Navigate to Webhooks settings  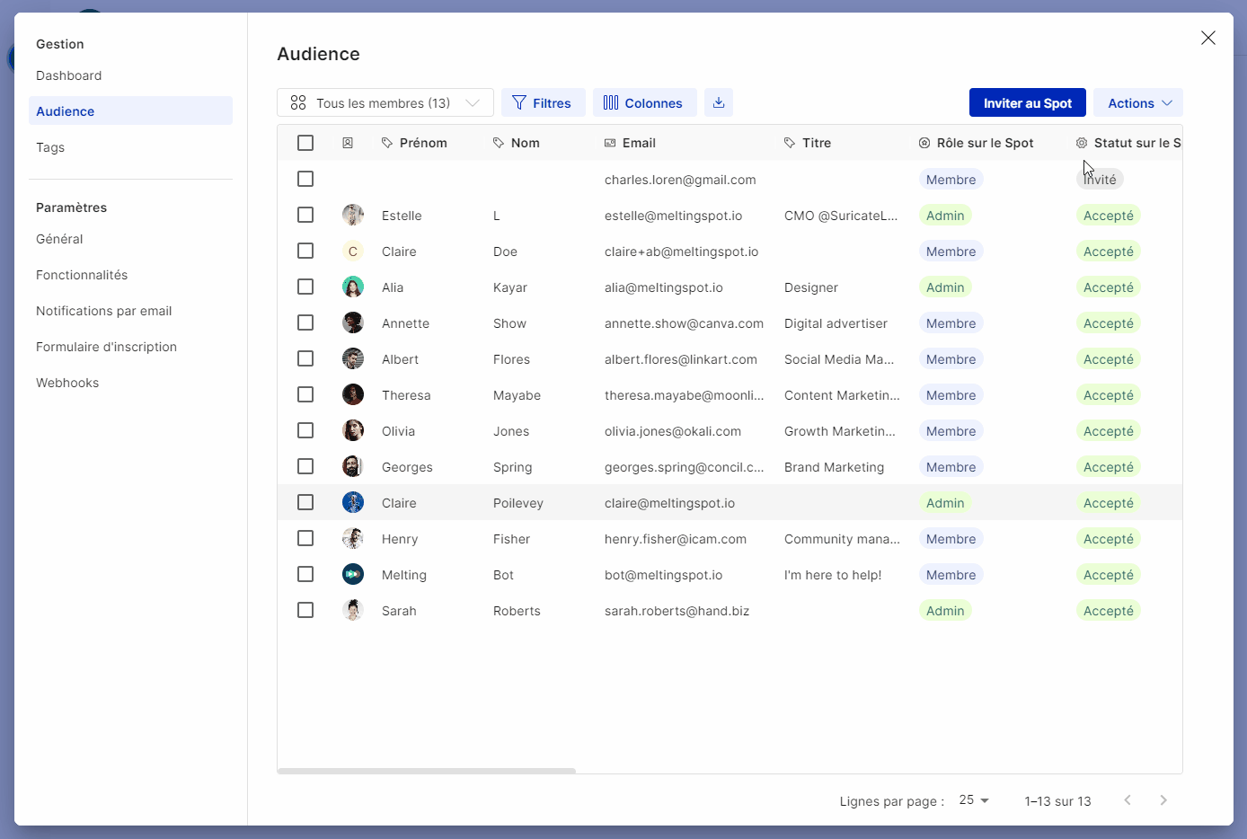point(67,383)
